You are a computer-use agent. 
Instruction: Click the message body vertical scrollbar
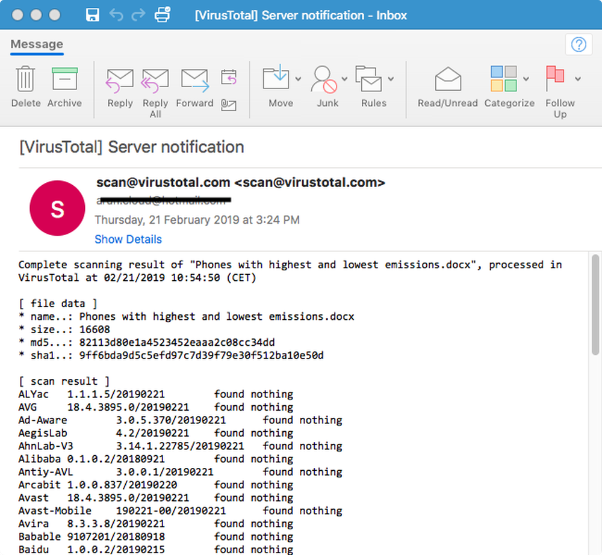coord(595,403)
